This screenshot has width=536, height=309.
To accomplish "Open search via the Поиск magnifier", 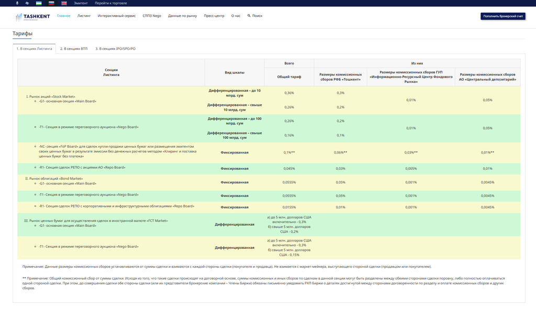I will (255, 16).
